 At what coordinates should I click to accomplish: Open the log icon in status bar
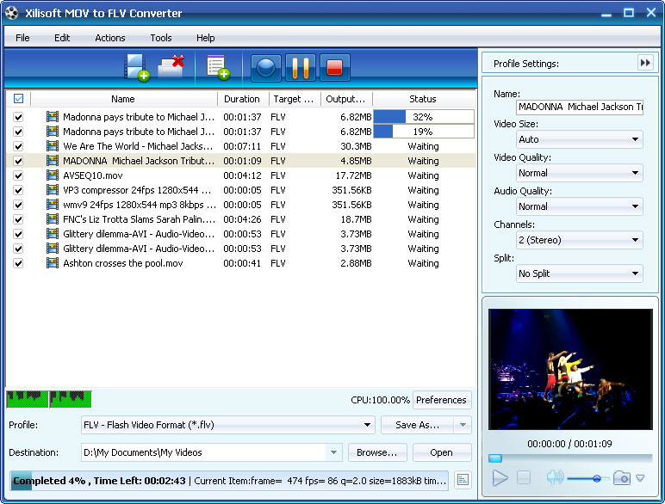click(x=463, y=480)
